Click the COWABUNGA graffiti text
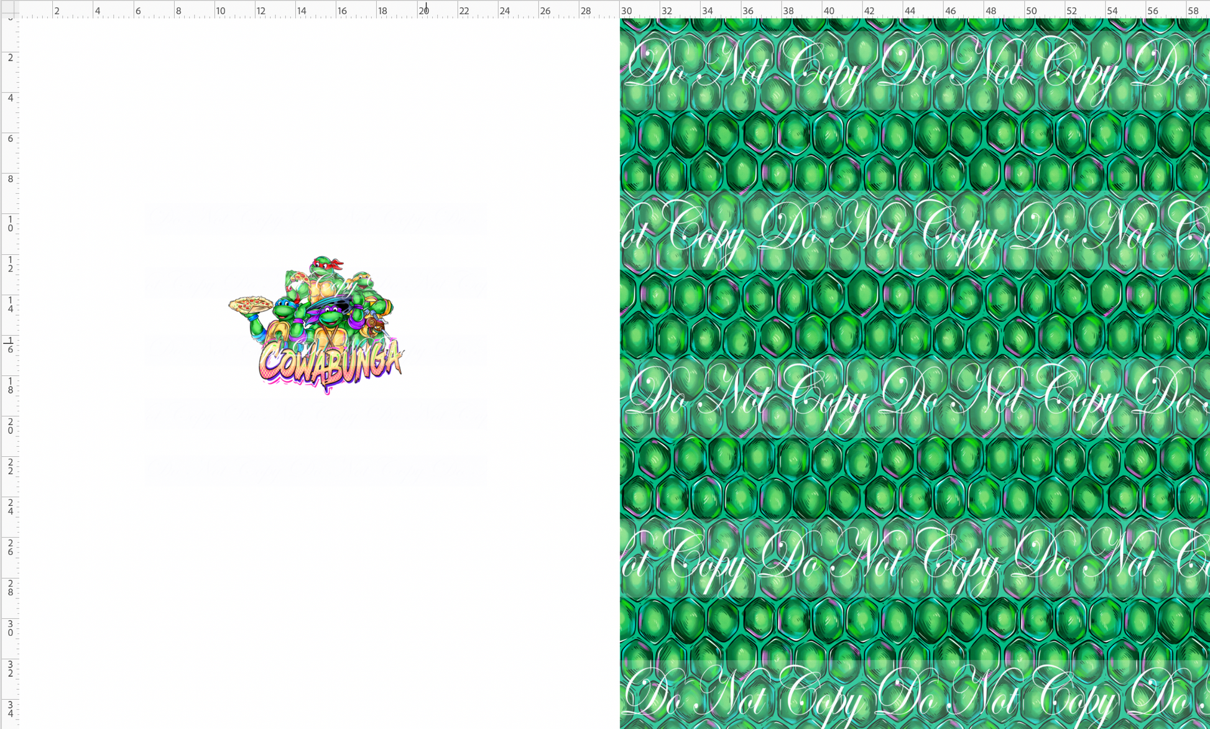The height and width of the screenshot is (729, 1210). (330, 364)
